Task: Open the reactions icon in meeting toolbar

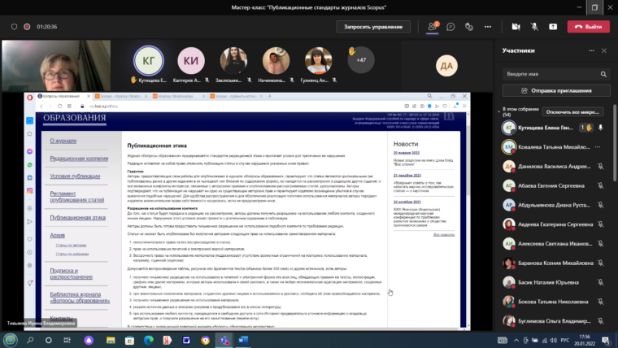Action: (x=468, y=27)
